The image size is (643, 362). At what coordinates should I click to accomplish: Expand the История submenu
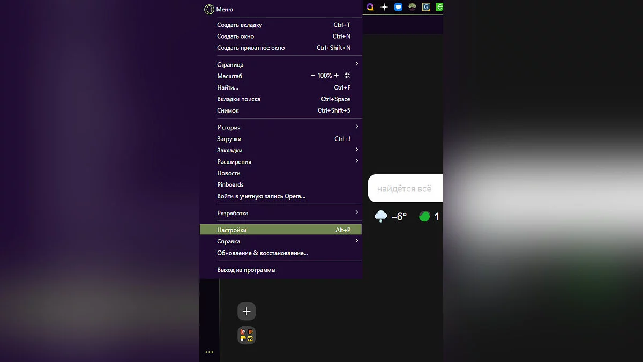281,128
